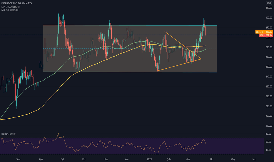Click the Eki month label on time axis
Screen dimensions: 274x162
84,159
